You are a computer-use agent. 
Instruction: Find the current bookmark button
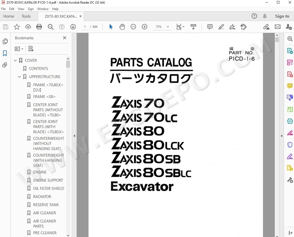point(31,49)
